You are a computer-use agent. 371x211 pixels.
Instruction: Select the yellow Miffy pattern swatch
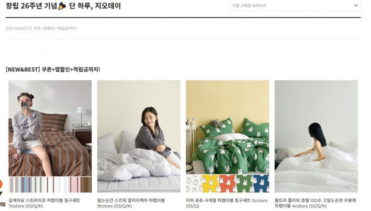[x=211, y=184]
